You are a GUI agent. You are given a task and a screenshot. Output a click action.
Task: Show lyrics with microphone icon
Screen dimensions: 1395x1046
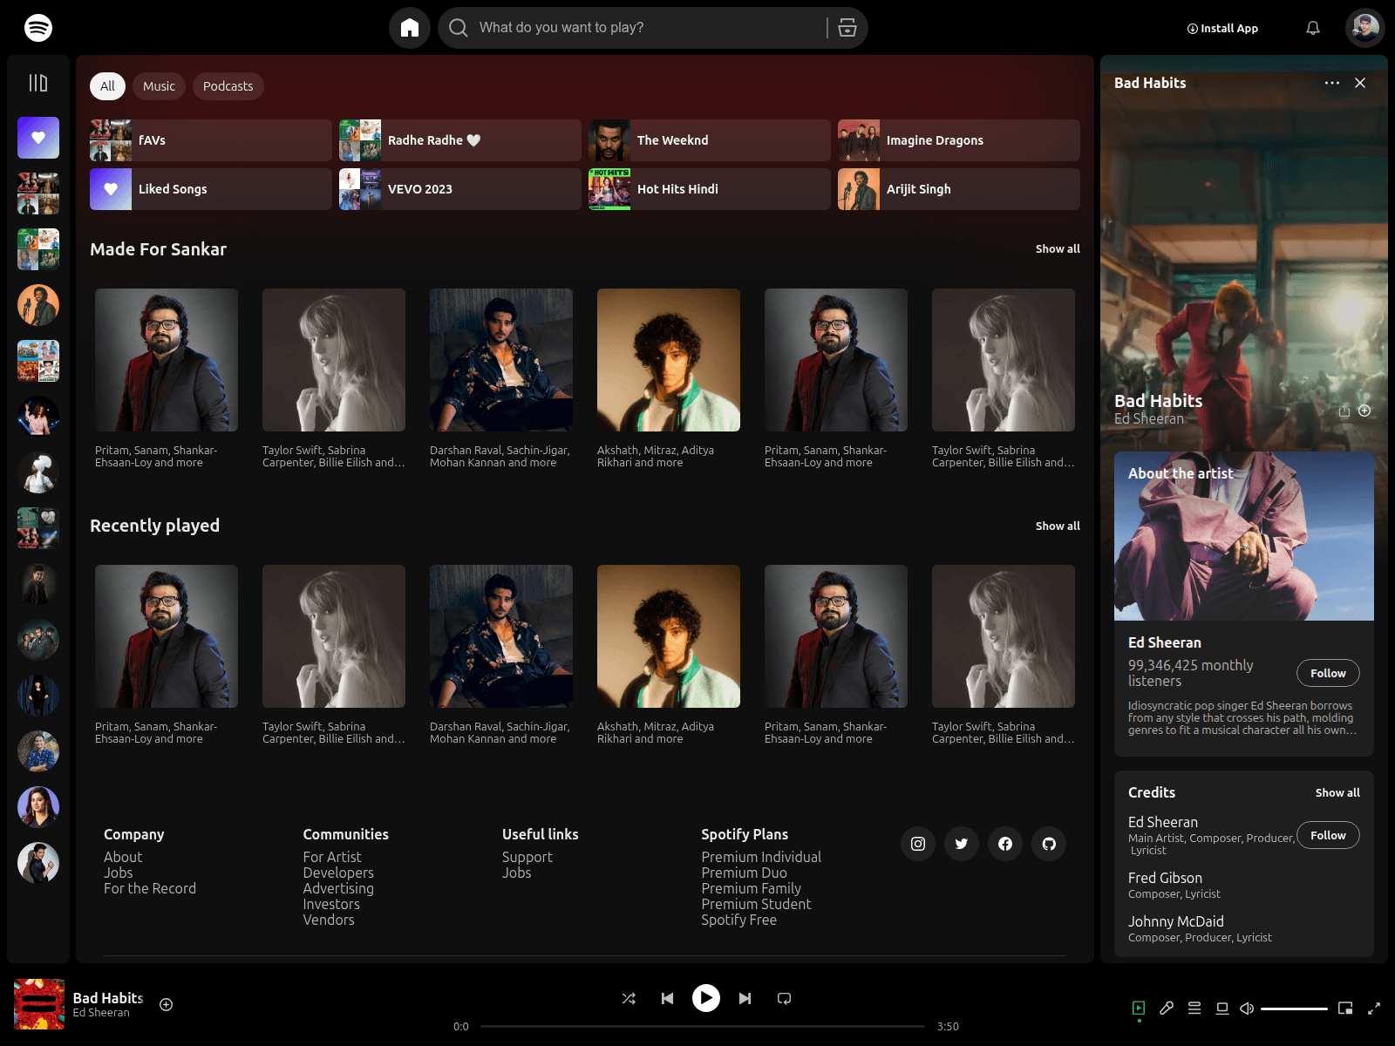click(x=1167, y=1009)
